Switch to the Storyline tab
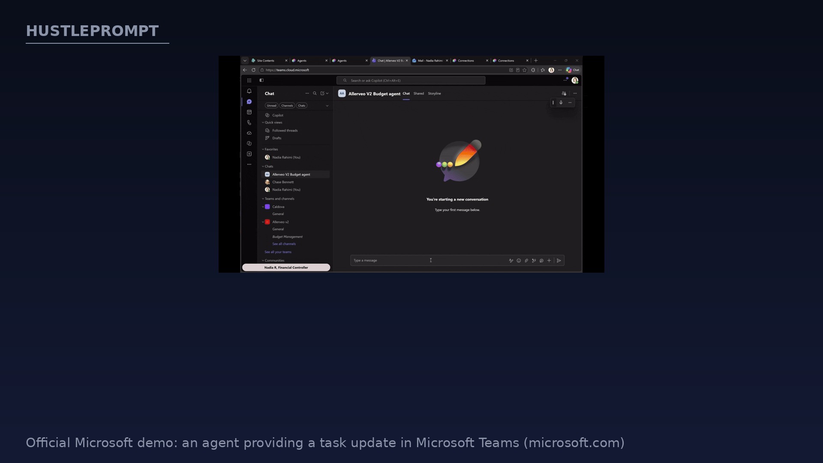823x463 pixels. (434, 93)
